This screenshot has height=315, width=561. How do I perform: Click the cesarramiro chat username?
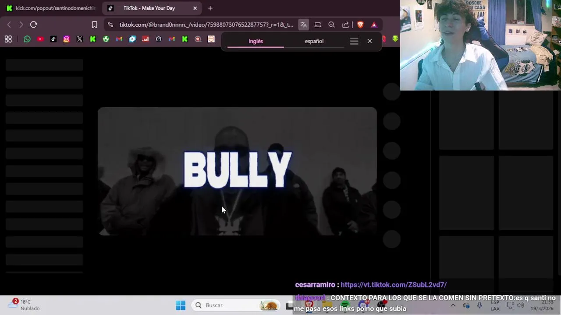tap(315, 285)
